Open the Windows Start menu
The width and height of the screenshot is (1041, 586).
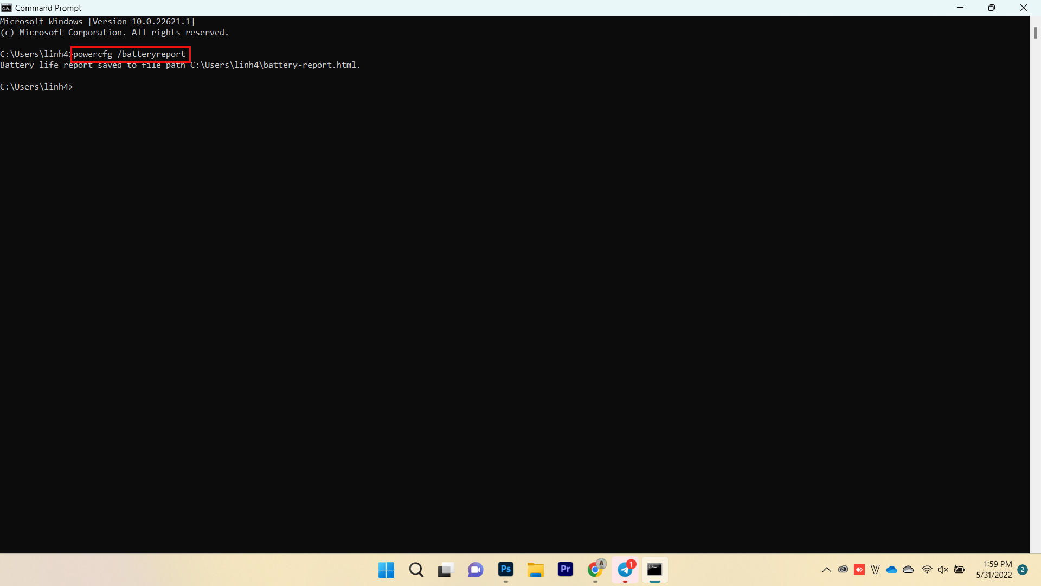pyautogui.click(x=386, y=570)
